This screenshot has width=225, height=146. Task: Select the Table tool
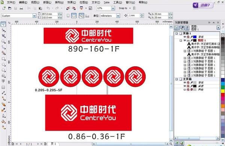pos(3,87)
